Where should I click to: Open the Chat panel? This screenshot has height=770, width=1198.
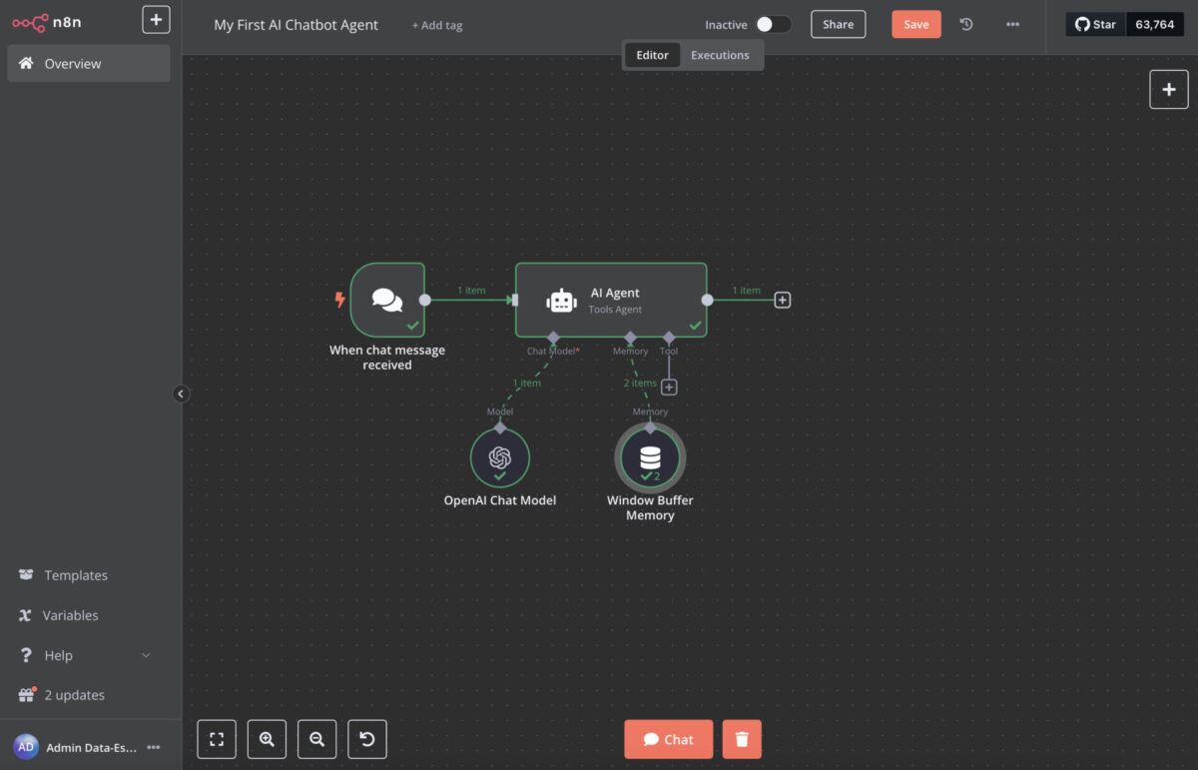[x=668, y=739]
